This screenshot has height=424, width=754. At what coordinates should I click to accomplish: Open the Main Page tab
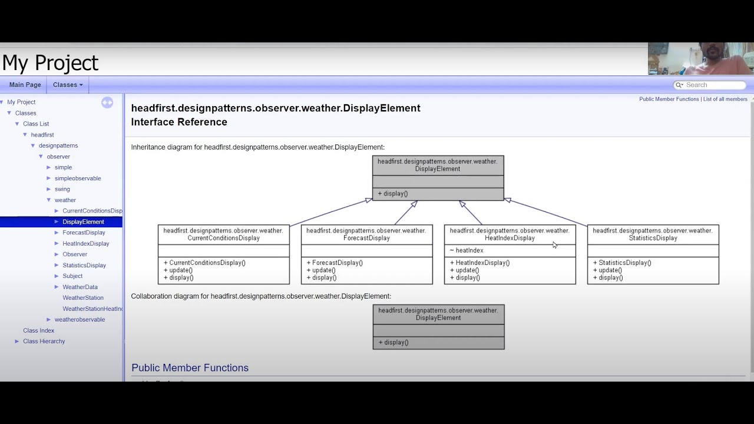(x=25, y=85)
